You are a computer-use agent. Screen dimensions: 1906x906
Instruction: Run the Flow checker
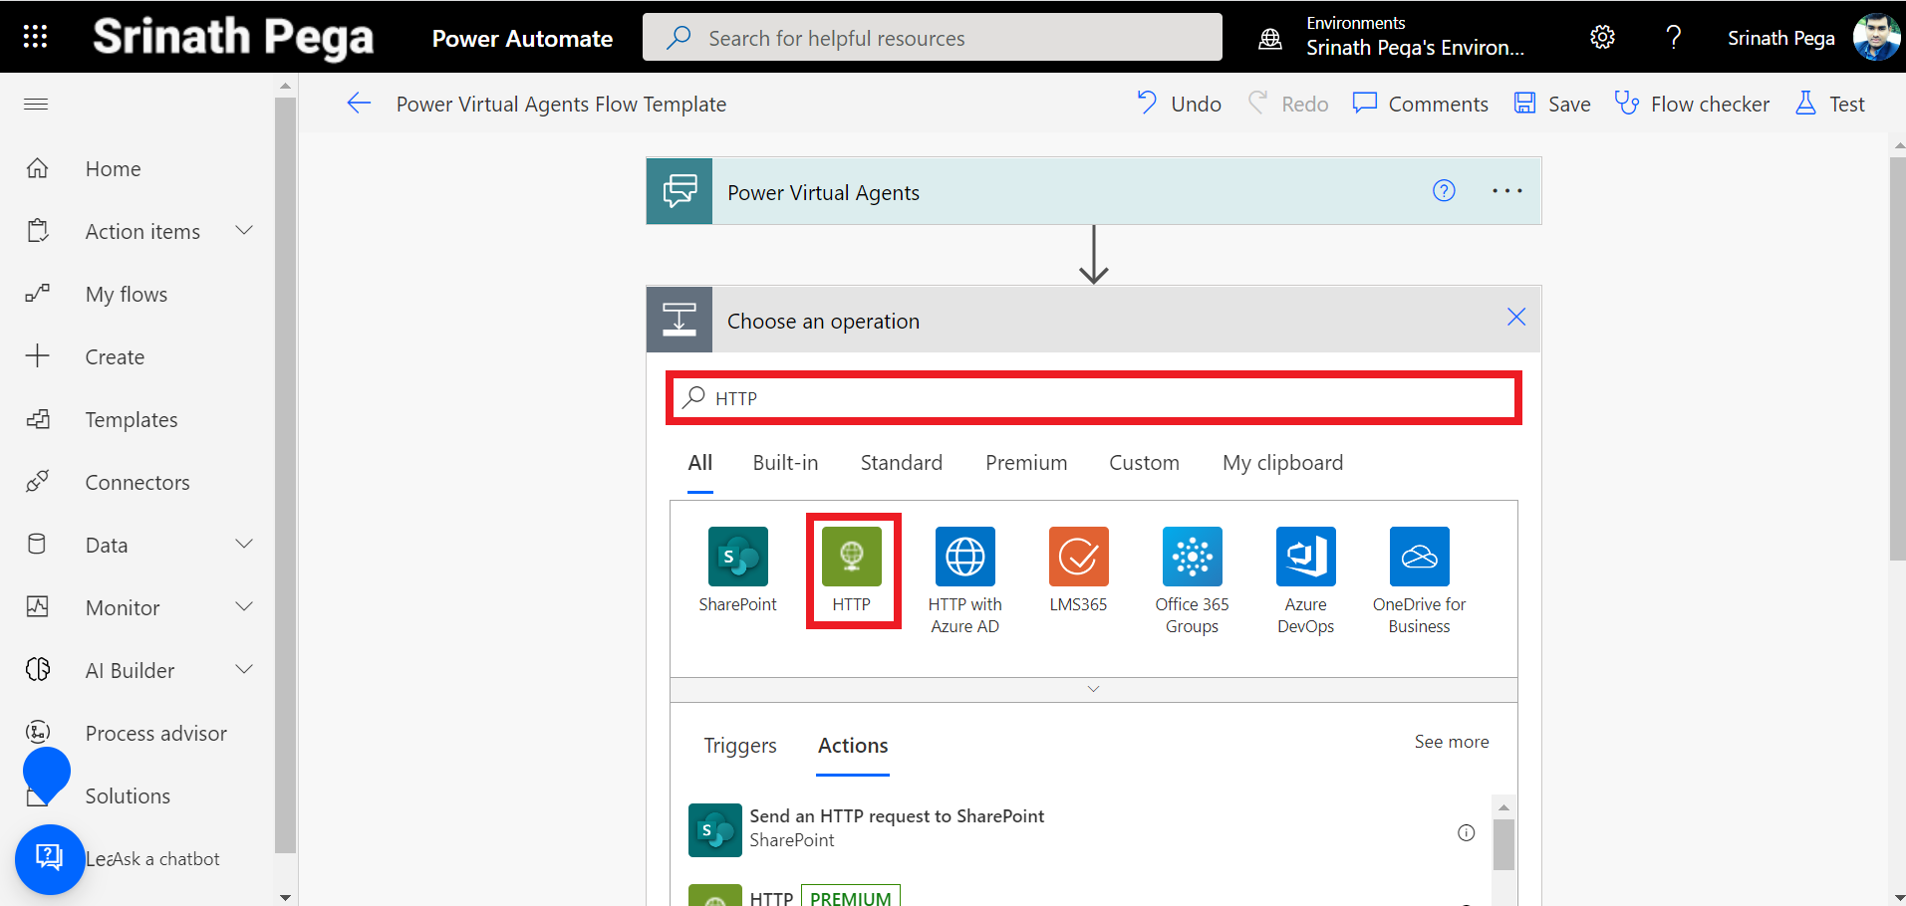tap(1692, 105)
